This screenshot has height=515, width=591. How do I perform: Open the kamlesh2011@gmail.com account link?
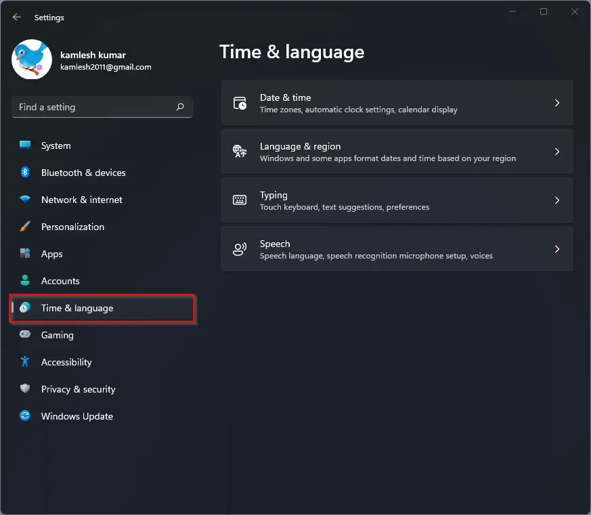point(106,67)
